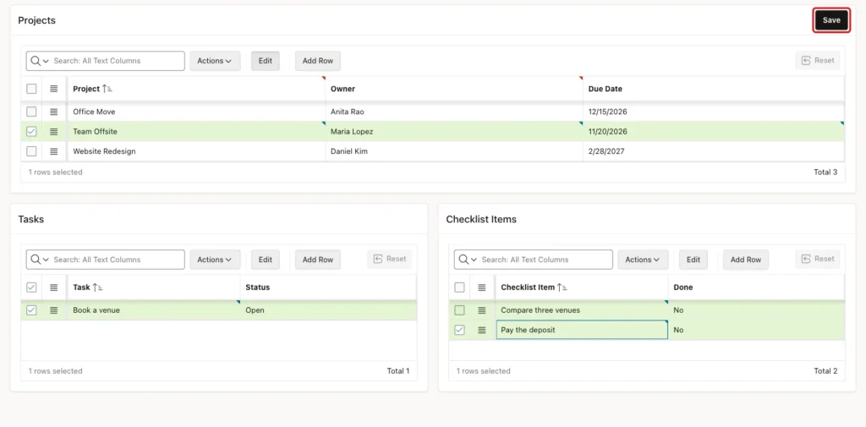Click the Open status cell

329,310
